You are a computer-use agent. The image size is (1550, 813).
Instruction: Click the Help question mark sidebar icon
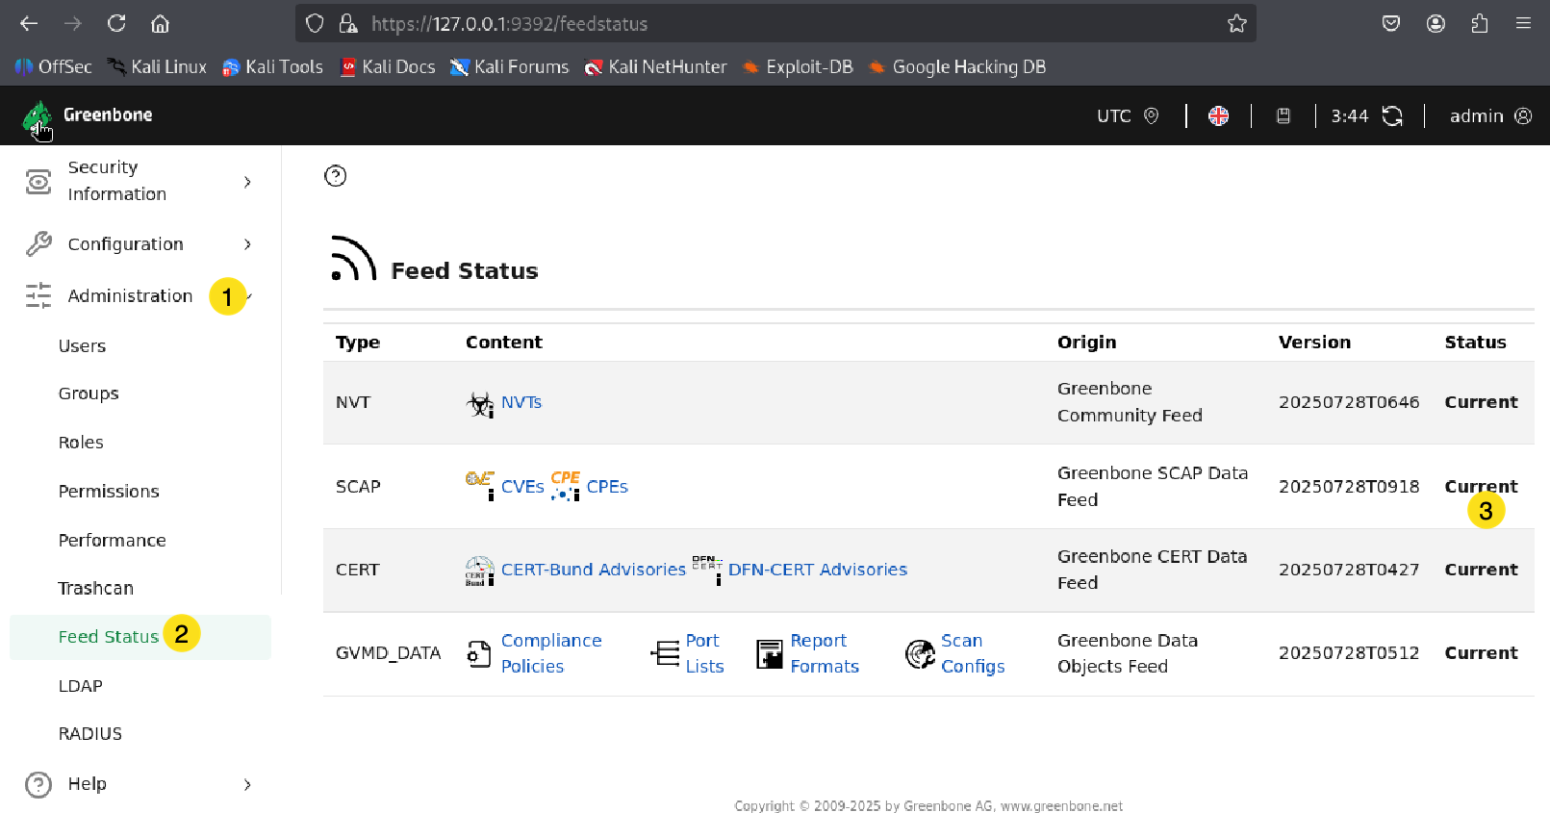coord(38,784)
